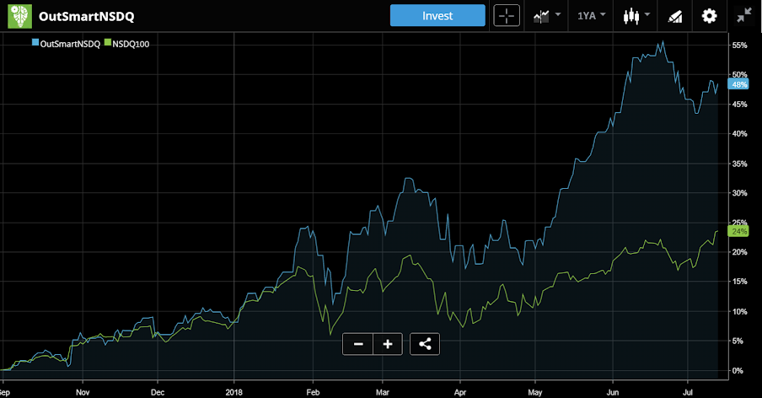Image resolution: width=762 pixels, height=398 pixels.
Task: Click the 0% label on percent axis
Action: tap(738, 371)
